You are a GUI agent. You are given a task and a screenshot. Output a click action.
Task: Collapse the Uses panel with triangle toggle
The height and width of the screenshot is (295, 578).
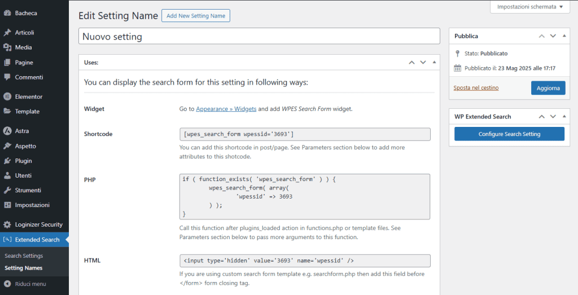[434, 62]
